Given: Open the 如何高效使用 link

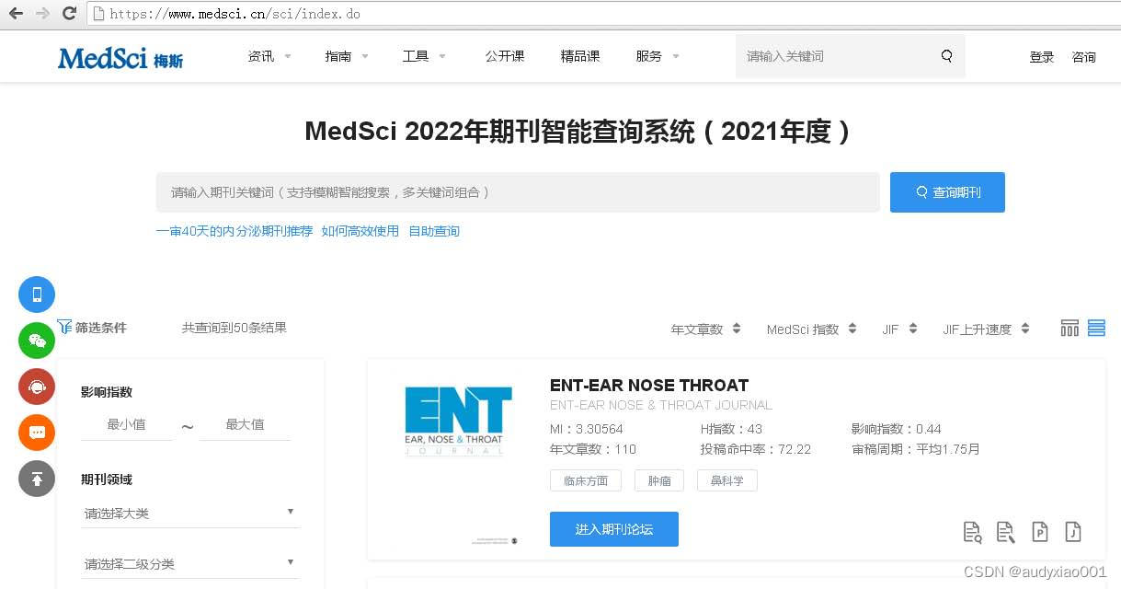Looking at the screenshot, I should (x=360, y=231).
